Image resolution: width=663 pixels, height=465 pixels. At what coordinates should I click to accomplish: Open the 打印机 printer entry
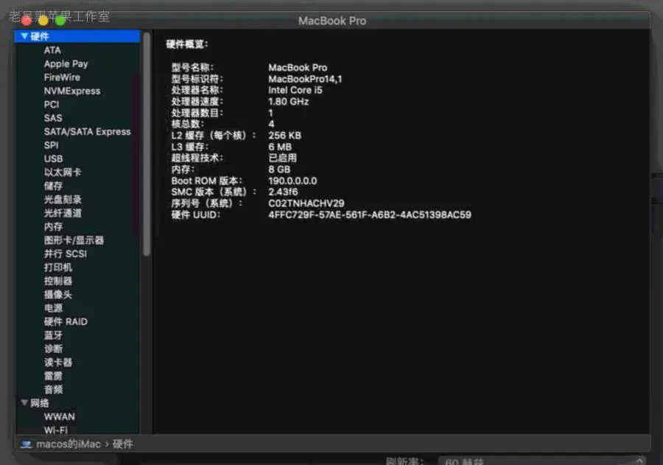58,268
